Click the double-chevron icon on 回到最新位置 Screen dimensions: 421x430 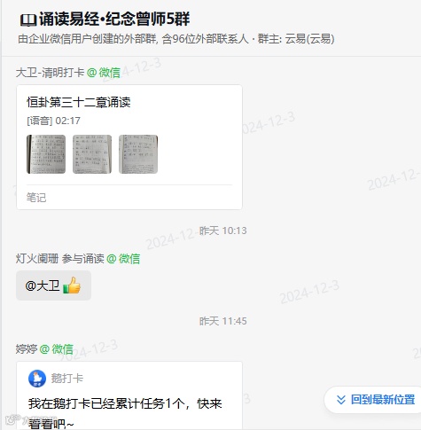(x=341, y=400)
